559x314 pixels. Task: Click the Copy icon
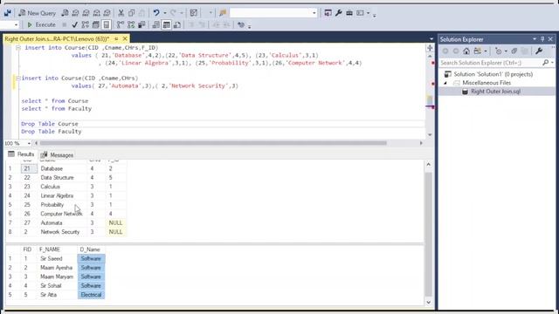[x=132, y=13]
